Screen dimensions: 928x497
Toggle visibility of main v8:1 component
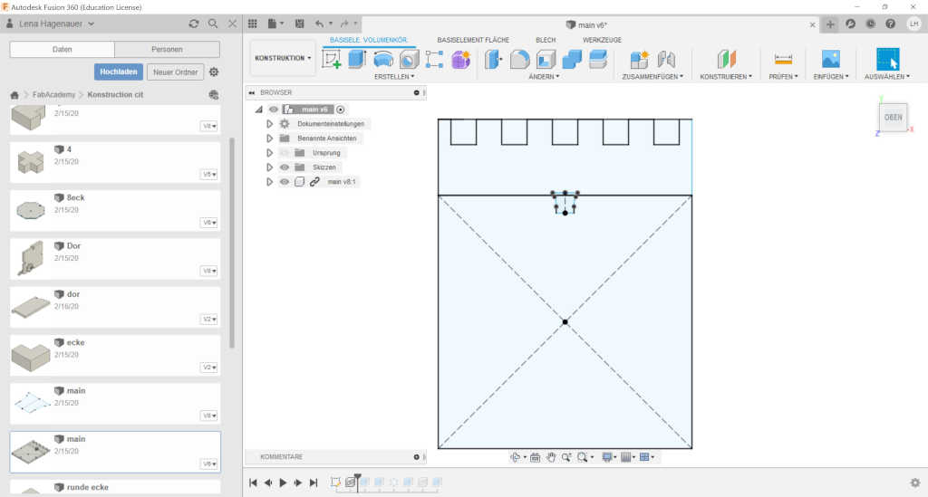click(x=285, y=181)
